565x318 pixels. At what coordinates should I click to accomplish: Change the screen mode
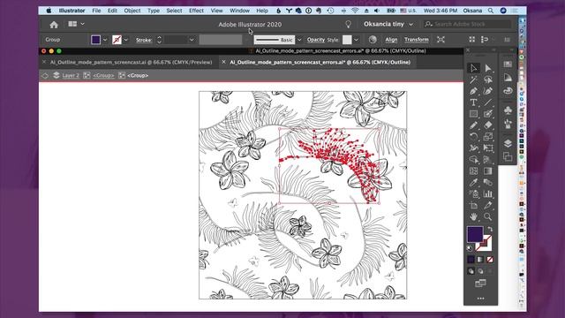[480, 283]
